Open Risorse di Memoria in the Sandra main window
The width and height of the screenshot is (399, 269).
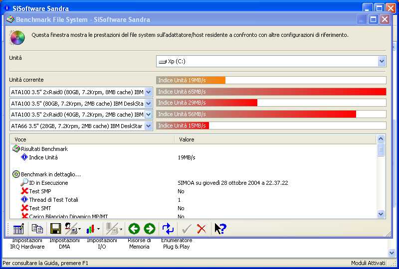pyautogui.click(x=139, y=244)
